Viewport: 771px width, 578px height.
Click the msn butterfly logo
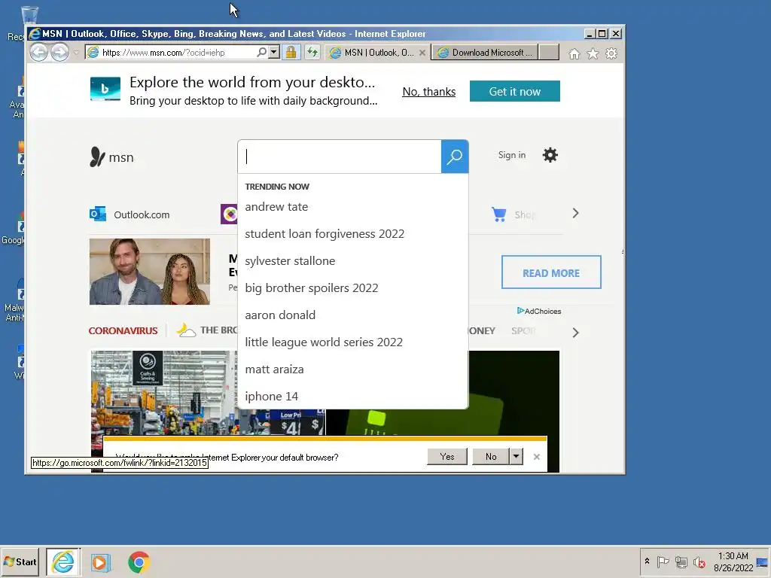click(x=111, y=157)
